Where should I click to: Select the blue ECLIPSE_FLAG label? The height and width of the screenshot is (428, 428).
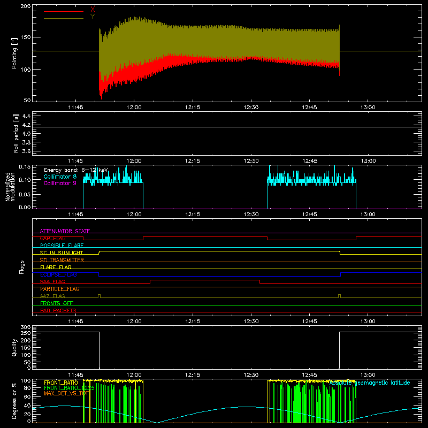click(x=58, y=274)
